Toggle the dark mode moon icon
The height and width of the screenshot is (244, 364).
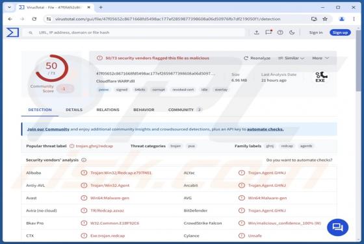[x=292, y=32]
